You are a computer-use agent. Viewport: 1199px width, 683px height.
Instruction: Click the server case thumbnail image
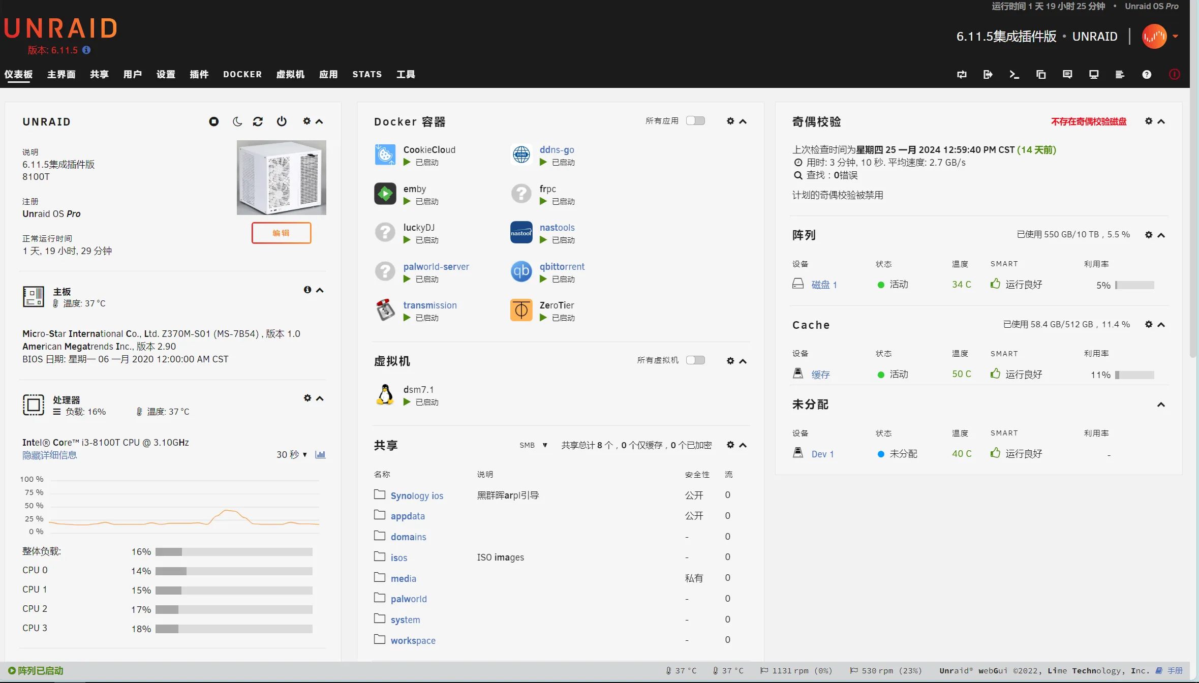pos(282,177)
